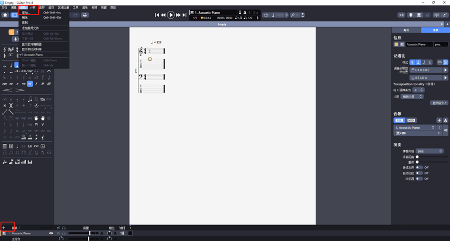Click the print icon in the toolbar
Viewport: 450px width, 241px height.
85,15
